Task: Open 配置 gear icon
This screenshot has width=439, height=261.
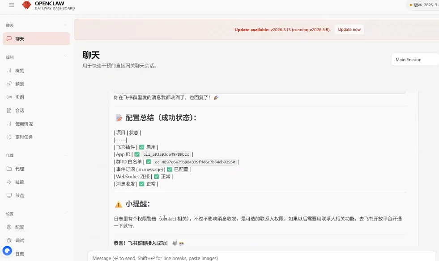Action: point(9,227)
